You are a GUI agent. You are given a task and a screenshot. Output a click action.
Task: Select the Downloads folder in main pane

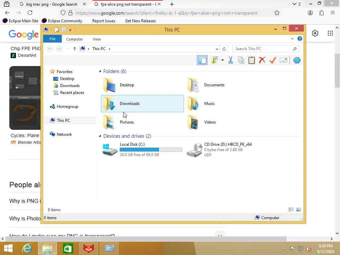(x=142, y=104)
